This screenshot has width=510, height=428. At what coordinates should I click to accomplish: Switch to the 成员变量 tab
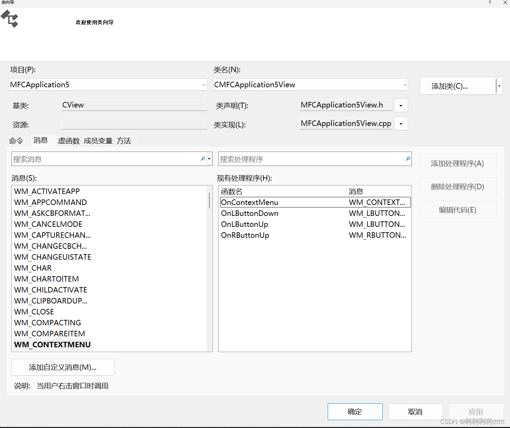tap(98, 141)
